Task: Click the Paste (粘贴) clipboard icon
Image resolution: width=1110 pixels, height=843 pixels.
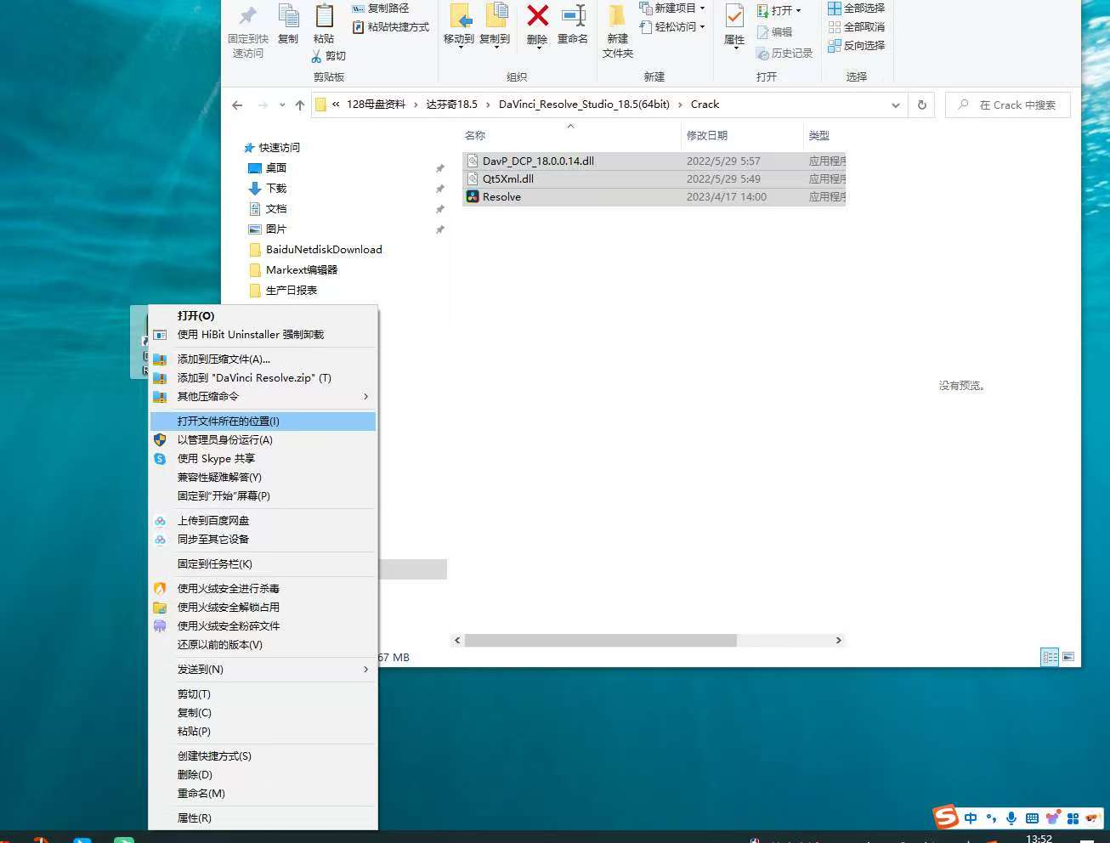Action: point(324,16)
